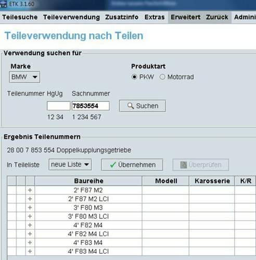Viewport: 256px width, 260px height.
Task: Select the Motorrad radio button
Action: (x=162, y=77)
